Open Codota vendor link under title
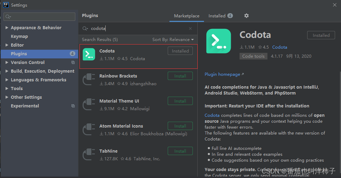This screenshot has height=178, width=341. 280,47
